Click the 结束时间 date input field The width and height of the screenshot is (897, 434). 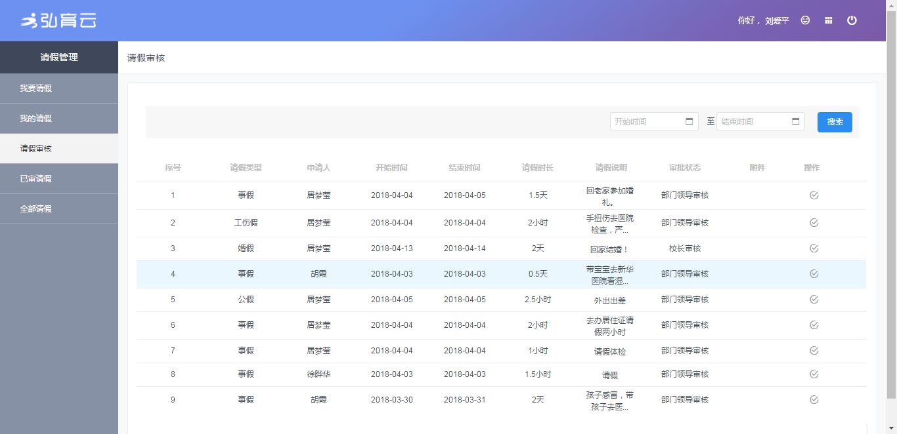[753, 122]
